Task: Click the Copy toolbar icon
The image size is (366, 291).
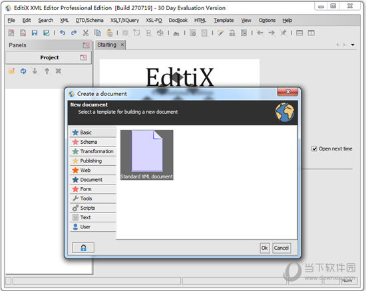Action: (97, 33)
